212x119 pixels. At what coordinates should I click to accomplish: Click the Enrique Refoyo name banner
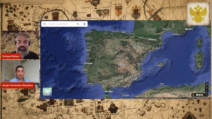coord(11,56)
